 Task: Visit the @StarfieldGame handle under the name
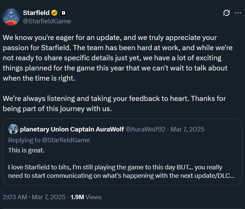(x=47, y=21)
